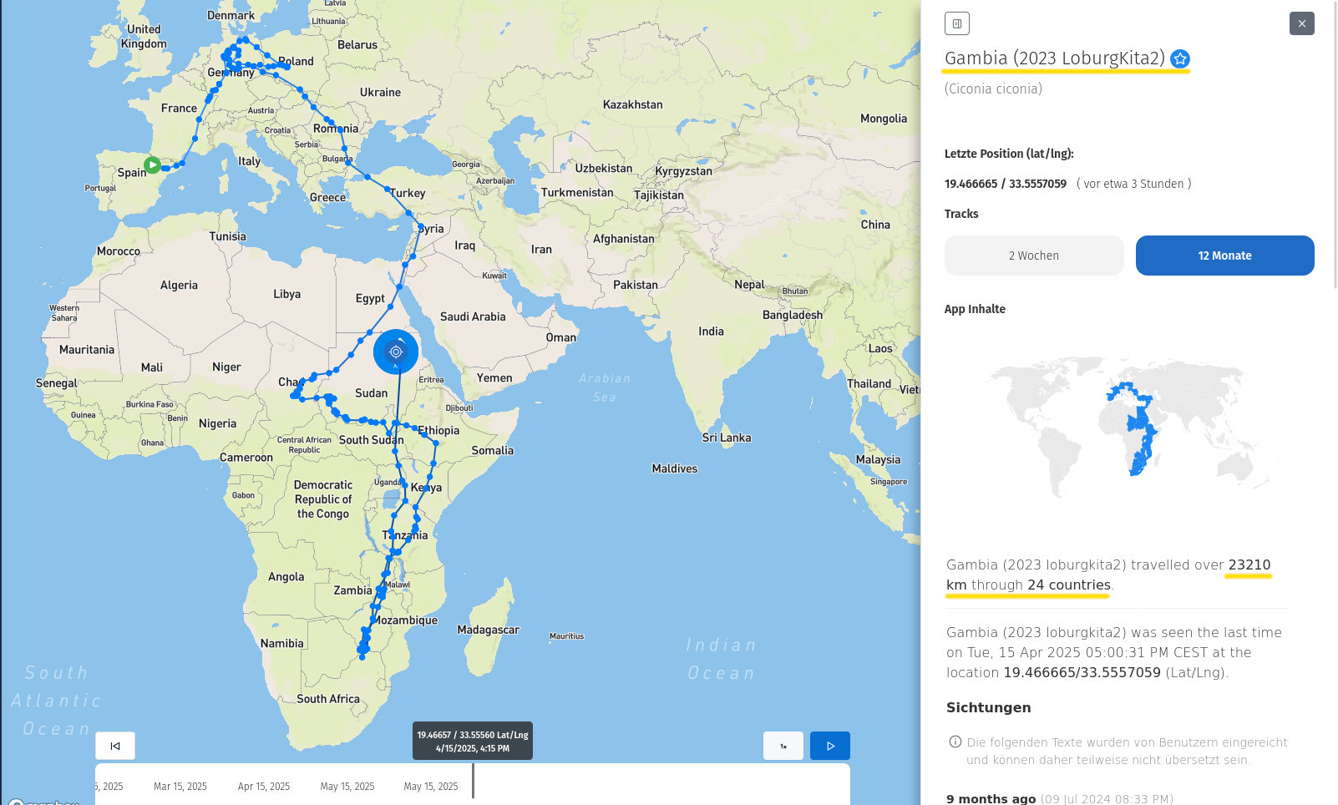Skip track playback back to start
Viewport: 1338px width, 805px height.
115,746
